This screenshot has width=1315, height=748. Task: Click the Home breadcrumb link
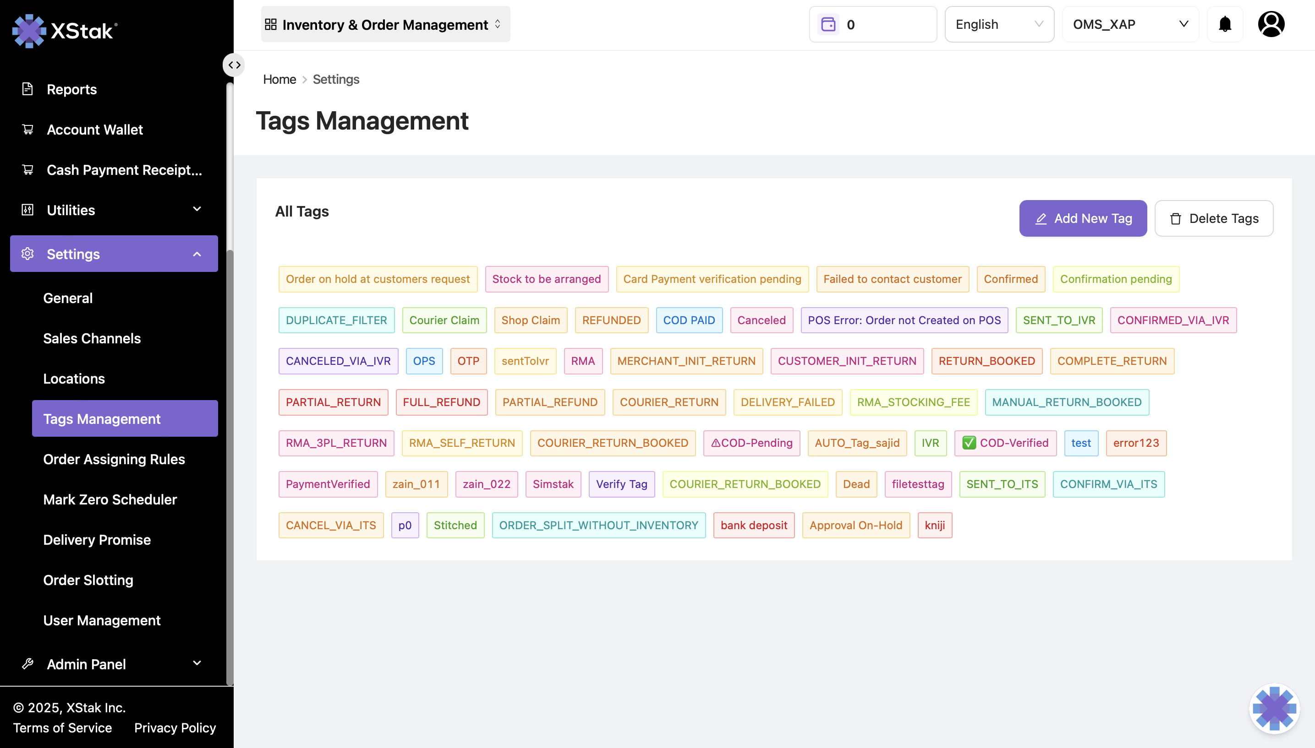point(279,79)
